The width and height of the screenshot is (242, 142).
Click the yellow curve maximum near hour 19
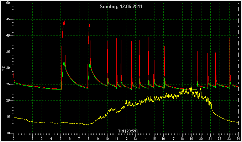click(x=191, y=87)
